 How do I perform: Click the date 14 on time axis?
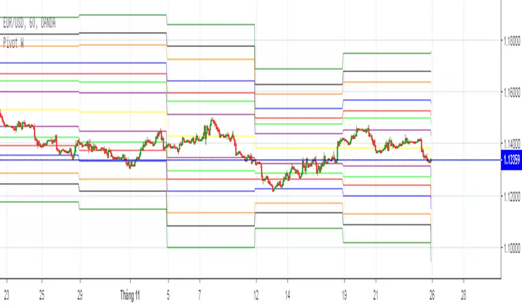pyautogui.click(x=288, y=295)
